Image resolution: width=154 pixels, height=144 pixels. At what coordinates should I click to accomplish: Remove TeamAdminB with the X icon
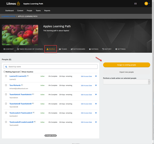click(96, 104)
